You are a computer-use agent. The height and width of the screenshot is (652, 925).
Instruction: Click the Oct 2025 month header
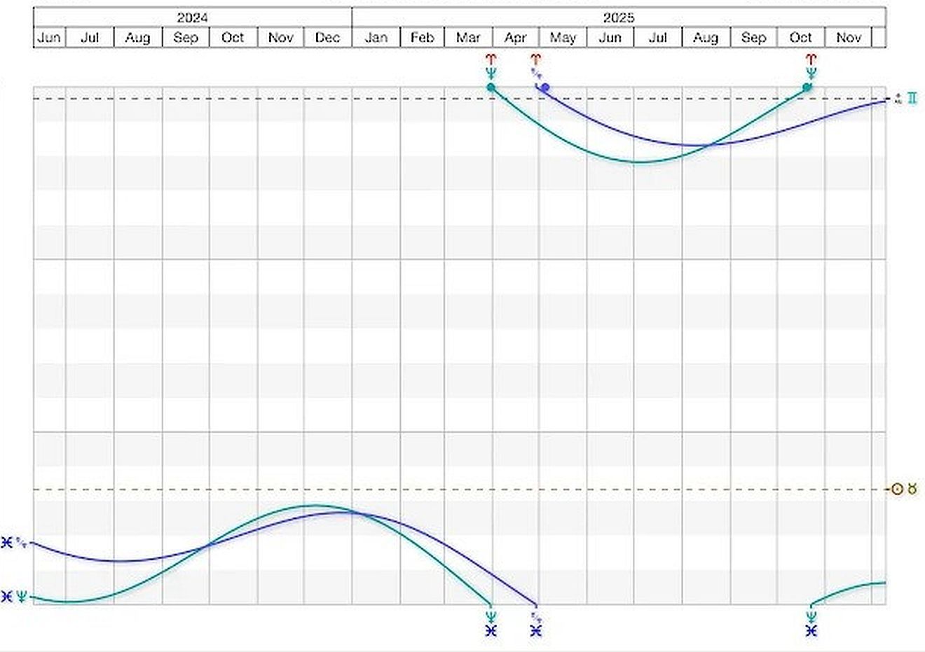tap(801, 38)
